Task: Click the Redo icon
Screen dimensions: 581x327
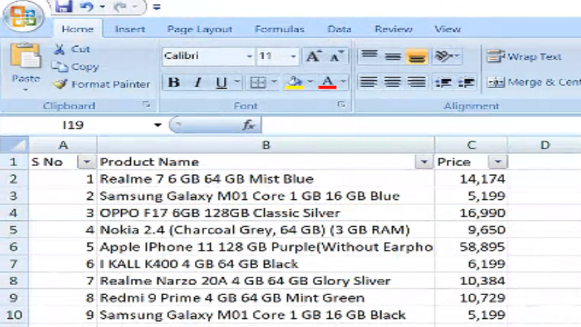Action: click(x=120, y=7)
